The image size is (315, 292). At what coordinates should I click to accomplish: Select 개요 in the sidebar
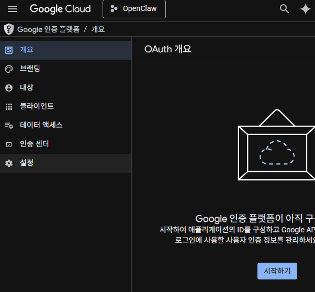coord(66,50)
